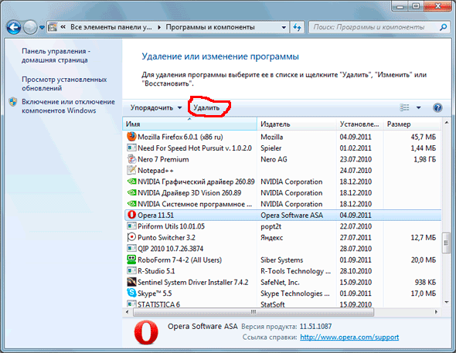Click the refresh arrows icon beside the address bar
The height and width of the screenshot is (353, 456).
(x=297, y=27)
